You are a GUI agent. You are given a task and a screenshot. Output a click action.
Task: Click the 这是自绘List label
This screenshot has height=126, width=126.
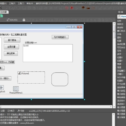point(31,43)
